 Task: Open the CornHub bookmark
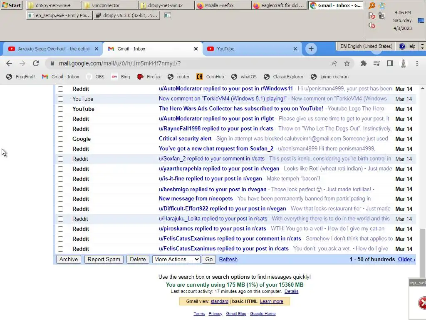click(x=210, y=77)
